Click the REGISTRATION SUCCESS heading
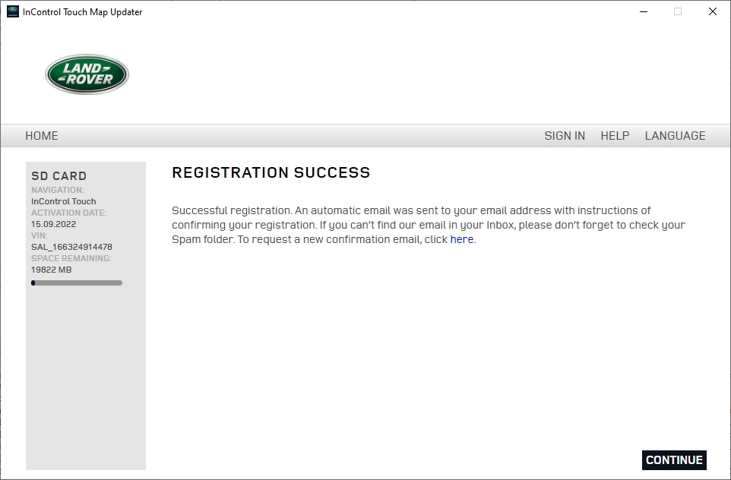 click(271, 172)
